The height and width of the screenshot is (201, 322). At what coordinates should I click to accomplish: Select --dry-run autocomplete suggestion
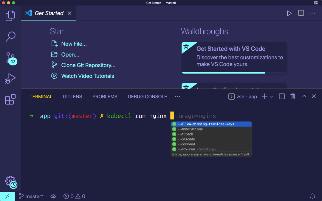click(186, 149)
